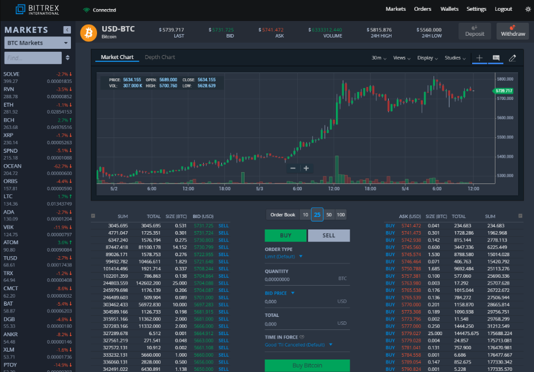This screenshot has width=534, height=372.
Task: Click SELL on the 5704.088 bid row
Action: (x=224, y=283)
